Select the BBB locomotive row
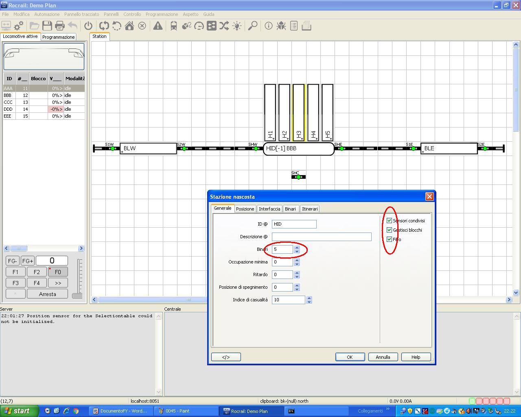 coord(44,95)
